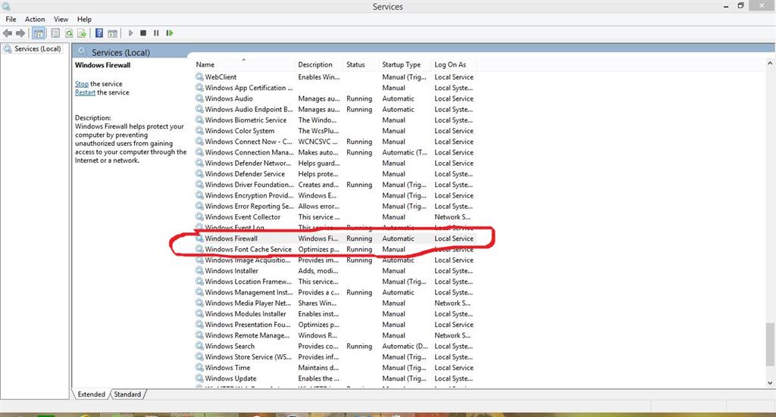Click the vertical scrollbar down arrow

click(x=770, y=383)
